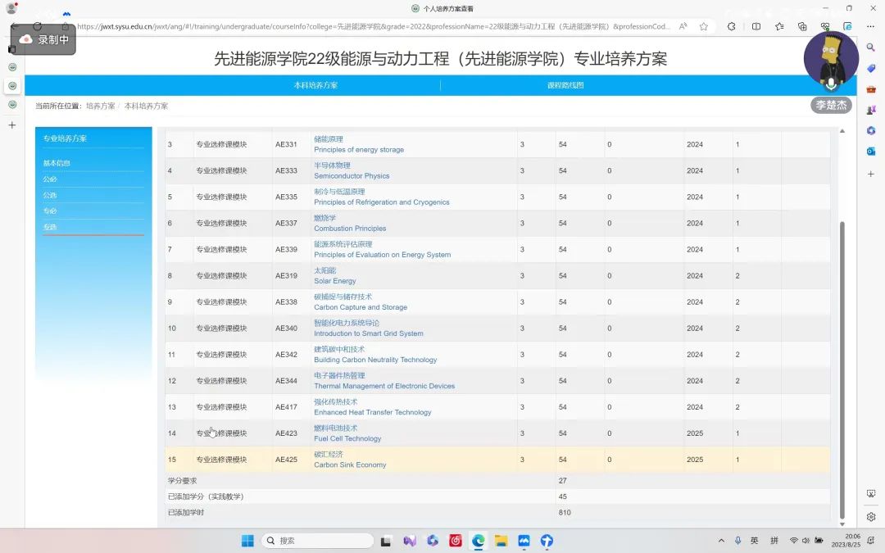Toggle the microphone icon in system tray
This screenshot has width=885, height=553.
(737, 541)
